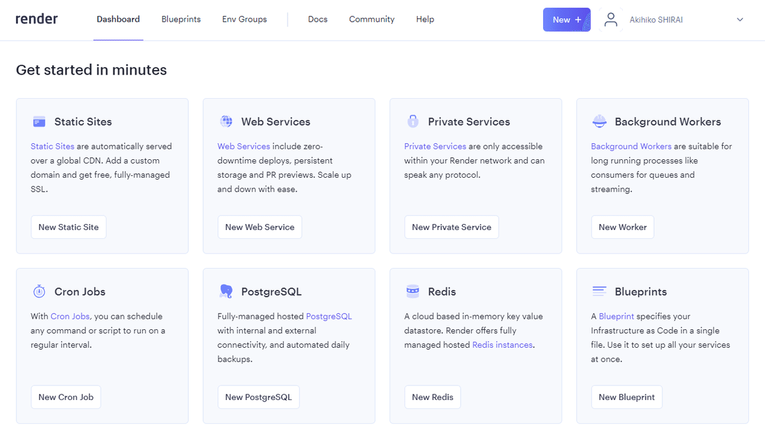Viewport: 765px width, 444px height.
Task: Click the Redis database icon
Action: tap(412, 291)
